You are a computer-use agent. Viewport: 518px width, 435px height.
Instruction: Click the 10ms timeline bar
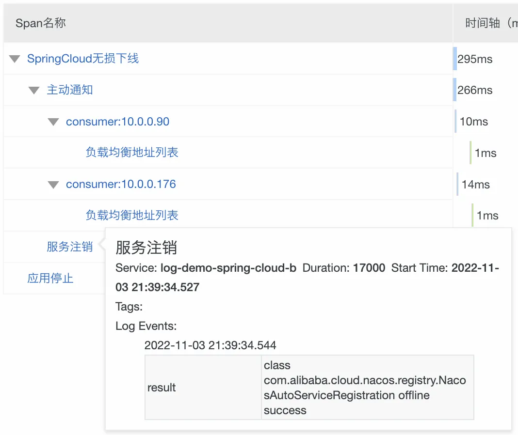pyautogui.click(x=455, y=121)
